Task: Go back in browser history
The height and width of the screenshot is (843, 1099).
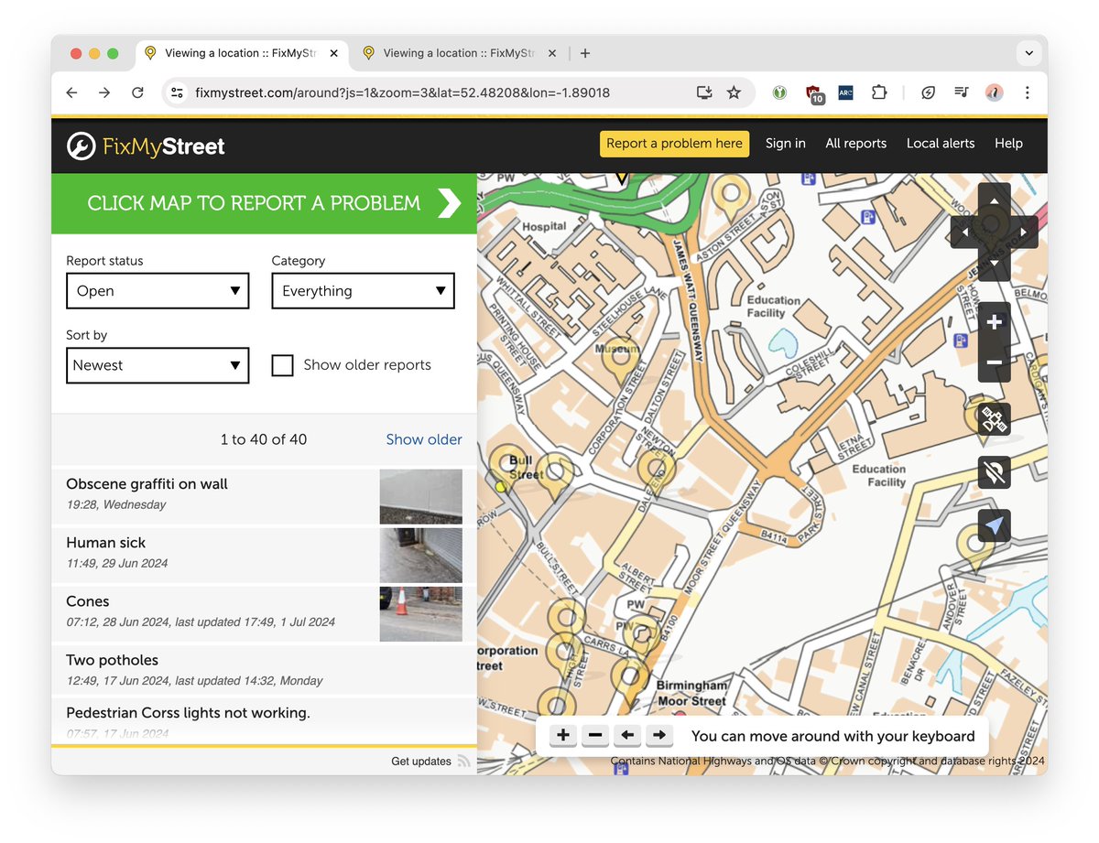Action: [71, 92]
